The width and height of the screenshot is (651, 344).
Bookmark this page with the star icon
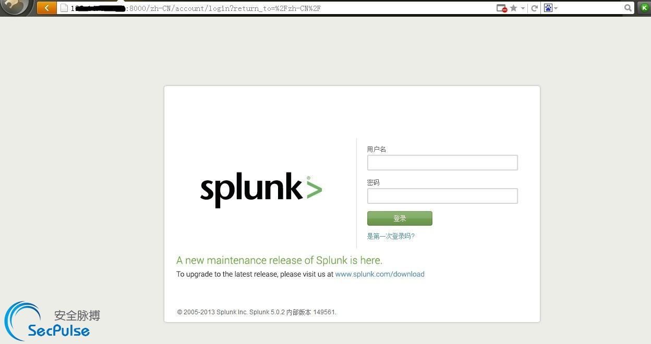[x=513, y=8]
